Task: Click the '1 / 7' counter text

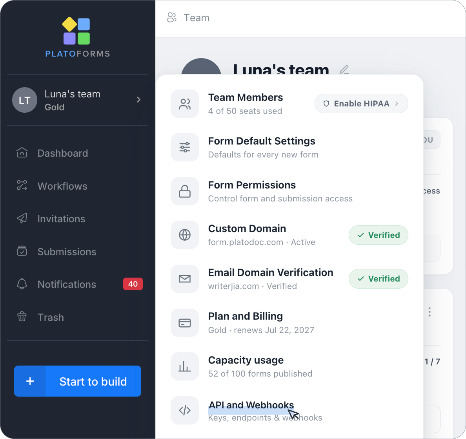Action: point(432,362)
